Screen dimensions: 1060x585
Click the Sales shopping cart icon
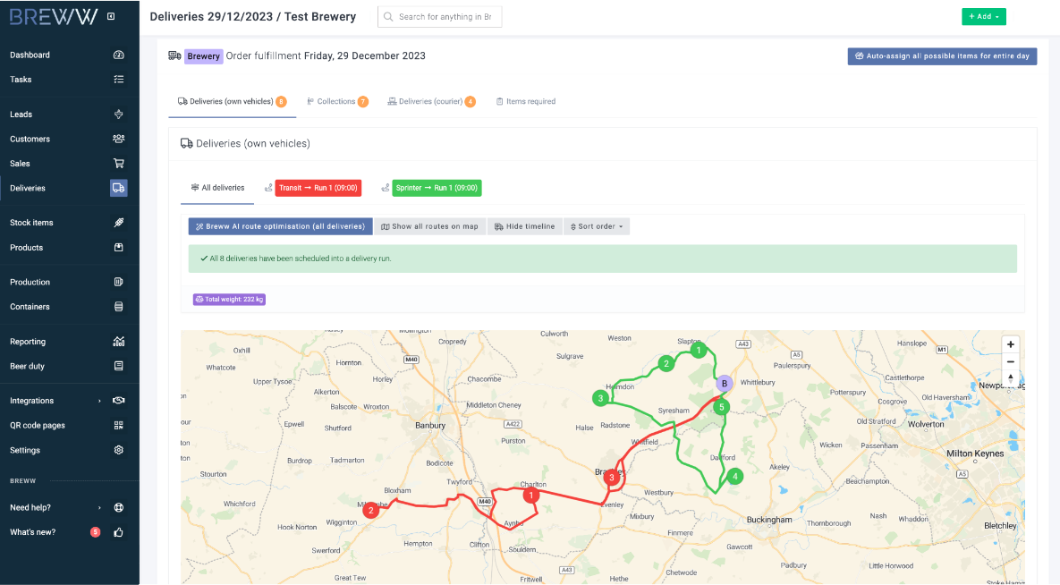pyautogui.click(x=118, y=164)
